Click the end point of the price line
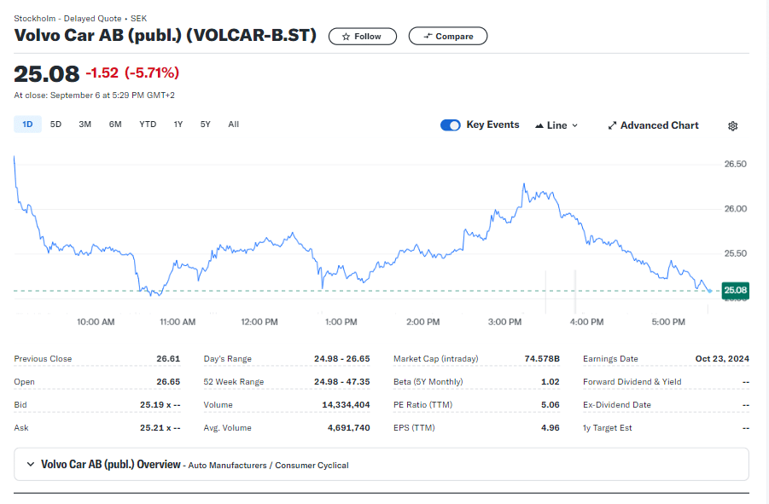 [709, 291]
